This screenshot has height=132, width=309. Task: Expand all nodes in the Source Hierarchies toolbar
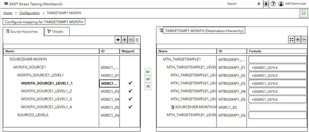click(124, 40)
